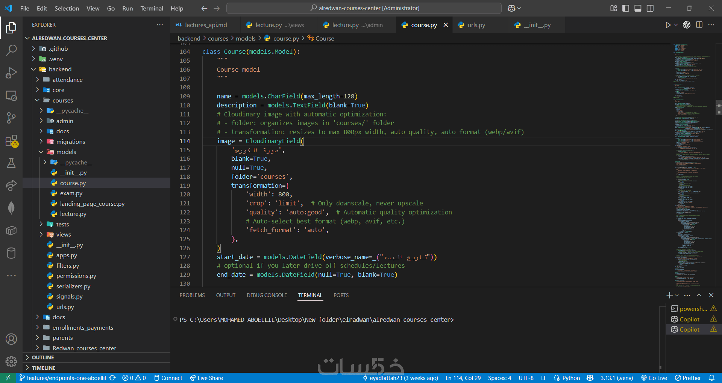This screenshot has height=383, width=722.
Task: Switch to the PROBLEMS panel tab
Action: (192, 295)
